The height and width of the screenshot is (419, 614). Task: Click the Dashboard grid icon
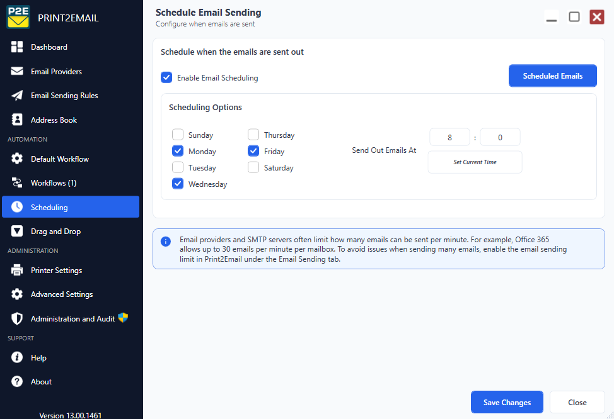coord(17,47)
